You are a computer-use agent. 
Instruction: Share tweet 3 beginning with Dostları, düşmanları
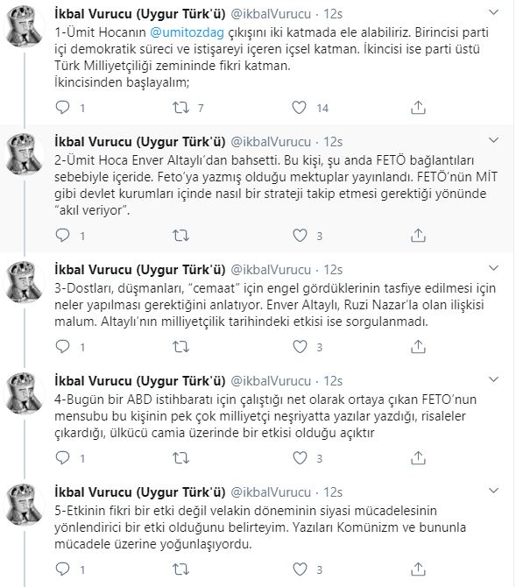click(x=418, y=347)
